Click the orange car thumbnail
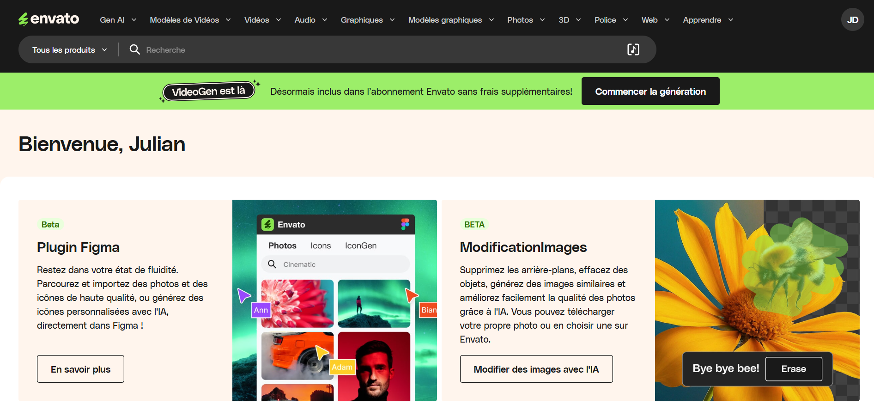This screenshot has height=417, width=874. click(x=297, y=355)
